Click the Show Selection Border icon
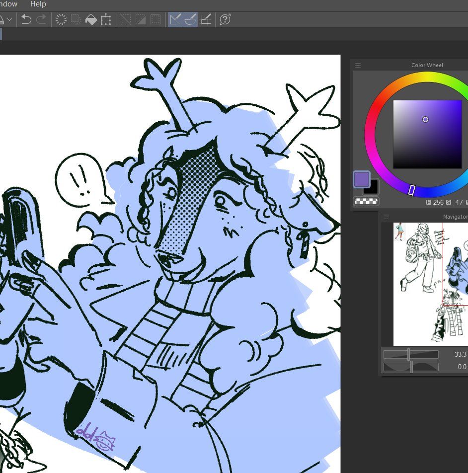The width and height of the screenshot is (468, 473). [156, 19]
